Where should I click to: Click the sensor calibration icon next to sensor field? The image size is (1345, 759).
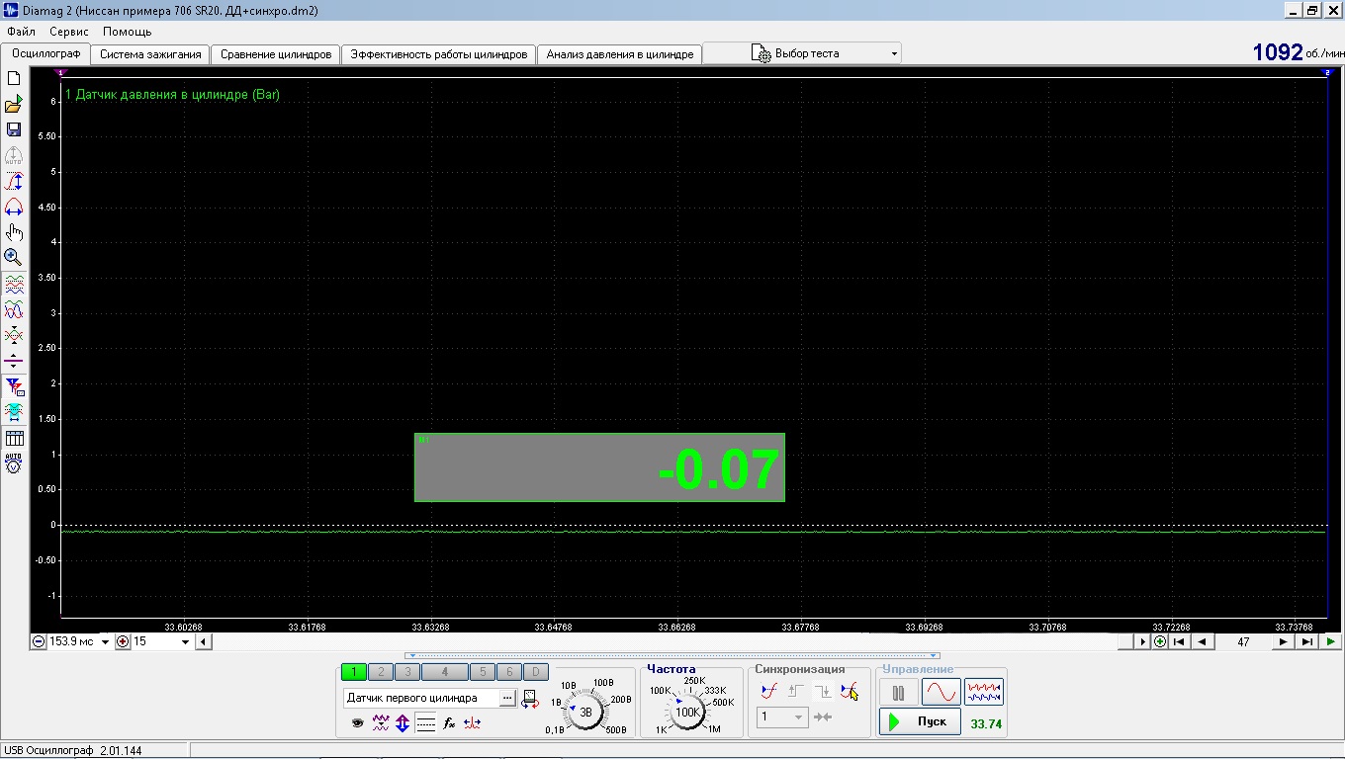[530, 699]
